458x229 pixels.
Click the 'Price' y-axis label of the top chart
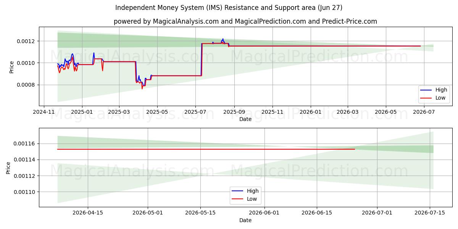click(x=11, y=67)
